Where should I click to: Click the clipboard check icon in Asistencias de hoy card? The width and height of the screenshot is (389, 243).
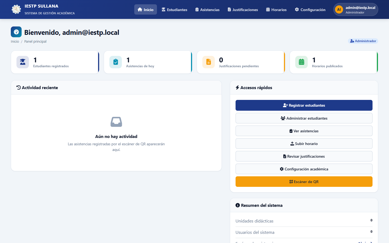(116, 62)
